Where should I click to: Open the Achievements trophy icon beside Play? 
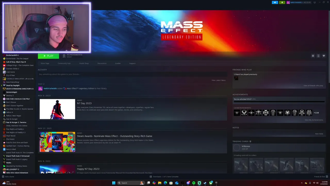[x=64, y=56]
